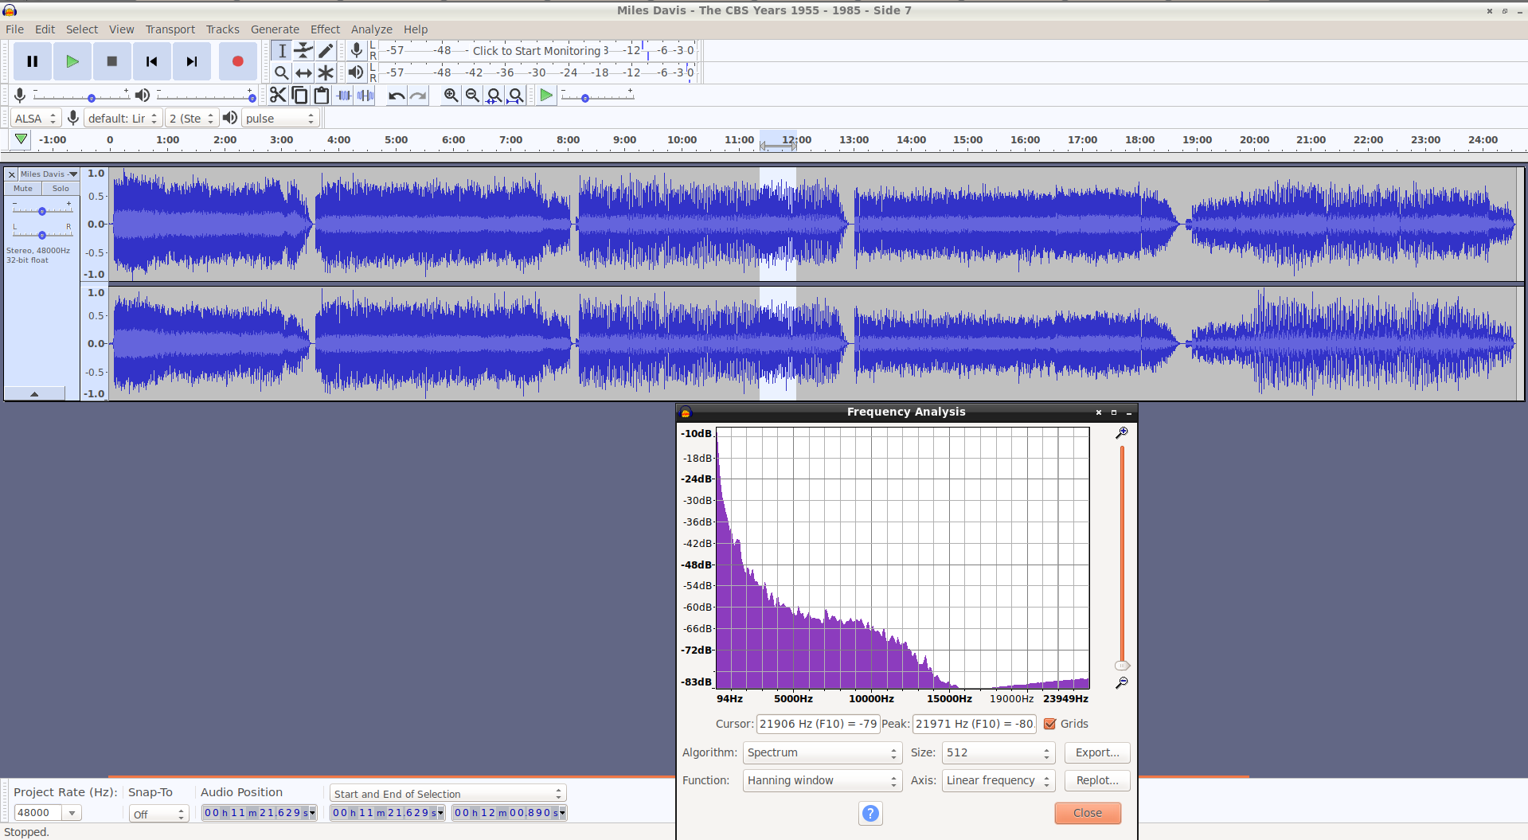Mute the Miles Davis track
Viewport: 1528px width, 840px height.
click(23, 189)
